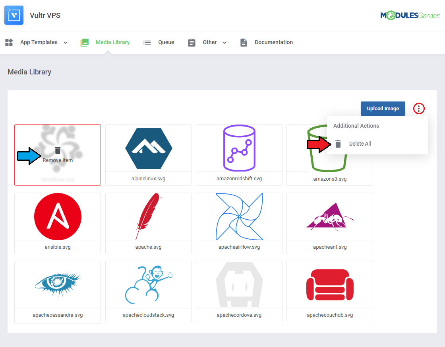This screenshot has height=347, width=445.
Task: Select the apachecouchdb.svg couch thumbnail
Action: coord(330,285)
